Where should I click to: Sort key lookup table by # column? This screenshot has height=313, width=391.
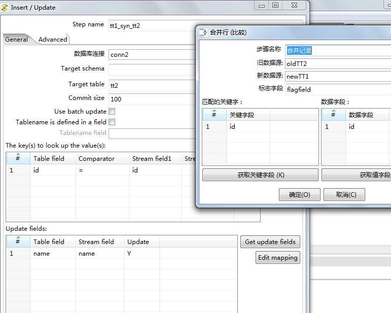18,158
